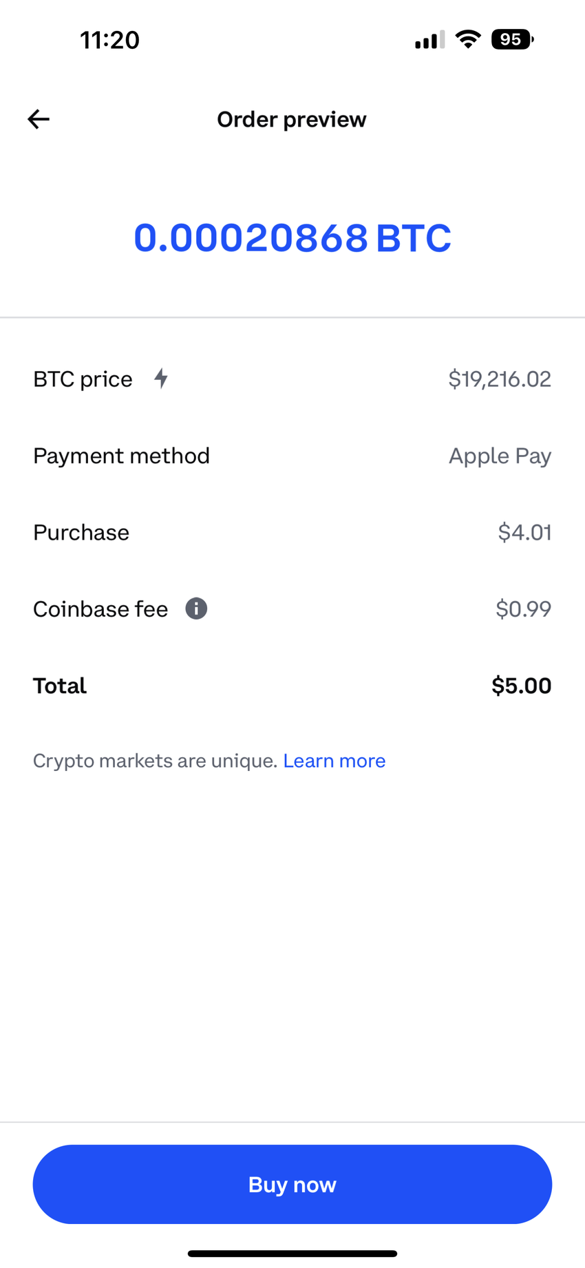Screen dimensions: 585x1268
Task: Tap the battery indicator showing 95
Action: tap(512, 39)
